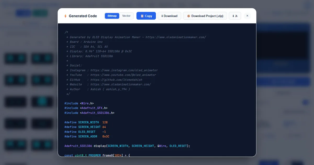This screenshot has width=314, height=165.
Task: Click the "I2C : SDA A4, SCL A5" line
Action: pos(87,47)
